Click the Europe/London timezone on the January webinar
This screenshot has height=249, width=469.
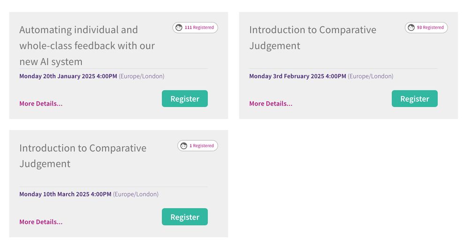click(x=142, y=76)
